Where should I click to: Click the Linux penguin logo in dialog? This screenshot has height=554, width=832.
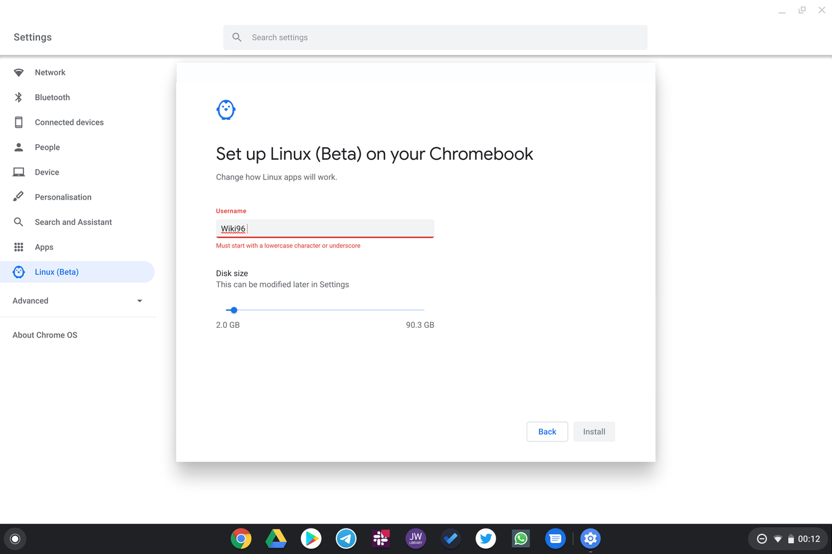[x=226, y=109]
